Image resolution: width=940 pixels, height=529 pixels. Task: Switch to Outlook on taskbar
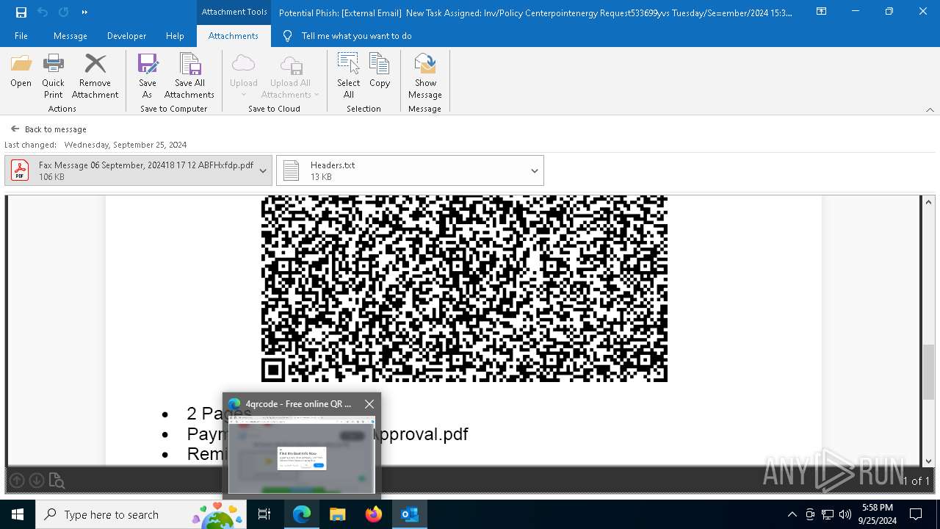tap(409, 514)
